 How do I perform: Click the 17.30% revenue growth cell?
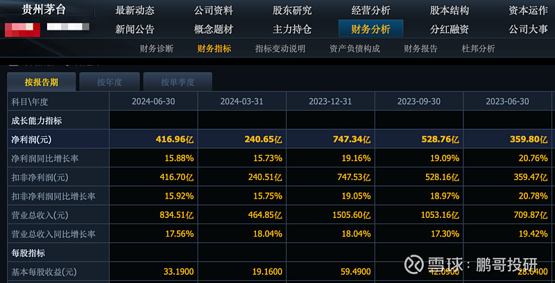(x=445, y=234)
